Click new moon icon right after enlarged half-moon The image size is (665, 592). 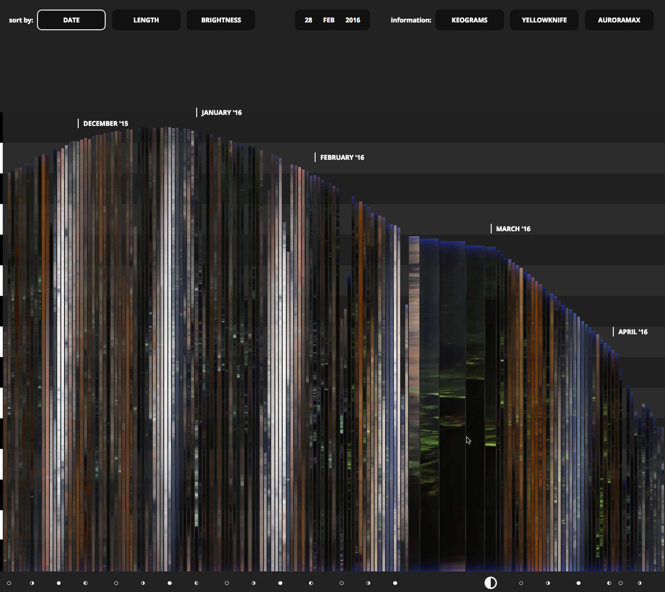click(521, 583)
